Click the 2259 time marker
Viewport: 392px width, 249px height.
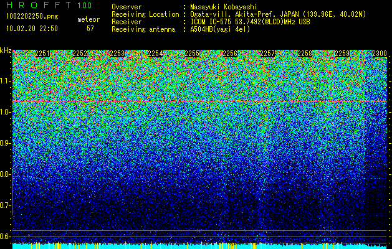(x=342, y=54)
